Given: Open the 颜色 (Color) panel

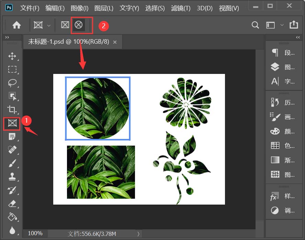Looking at the screenshot, I should pyautogui.click(x=275, y=131).
